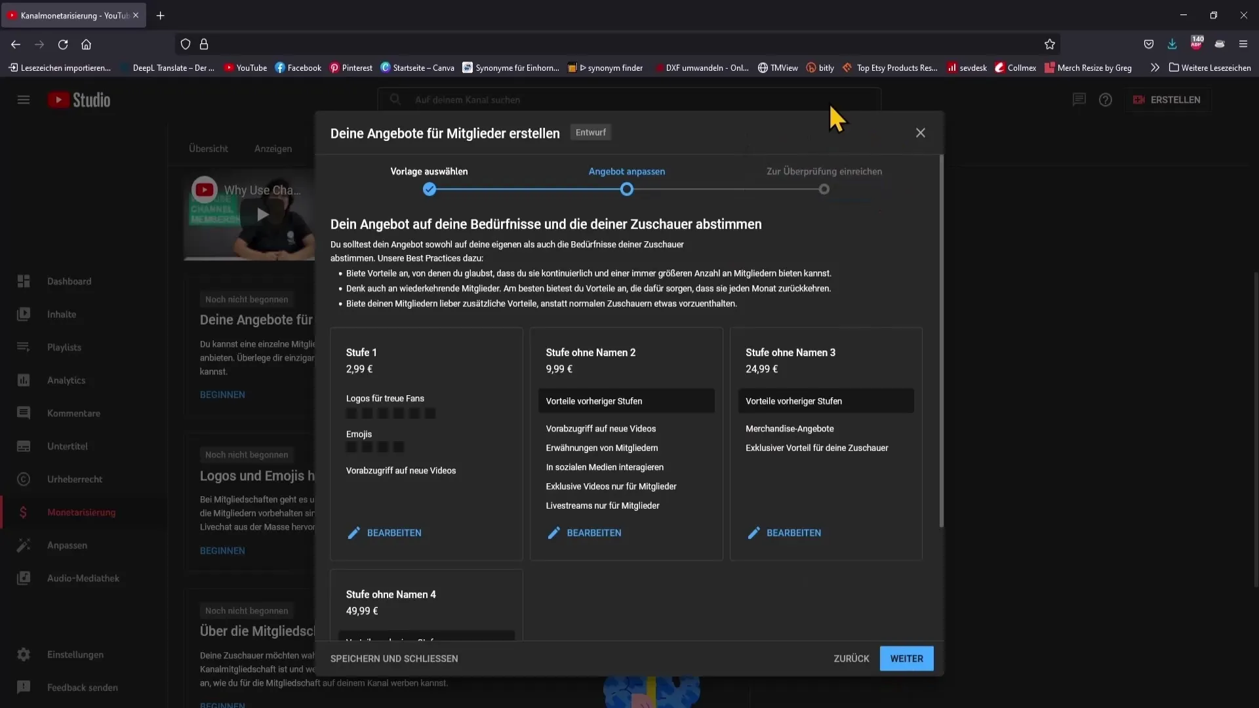The height and width of the screenshot is (708, 1259).
Task: Click the Vorlage auswählen step indicator
Action: click(x=429, y=188)
